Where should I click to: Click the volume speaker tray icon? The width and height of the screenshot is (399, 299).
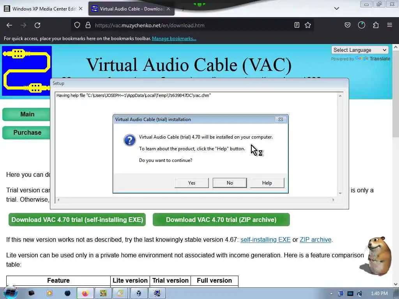360,294
